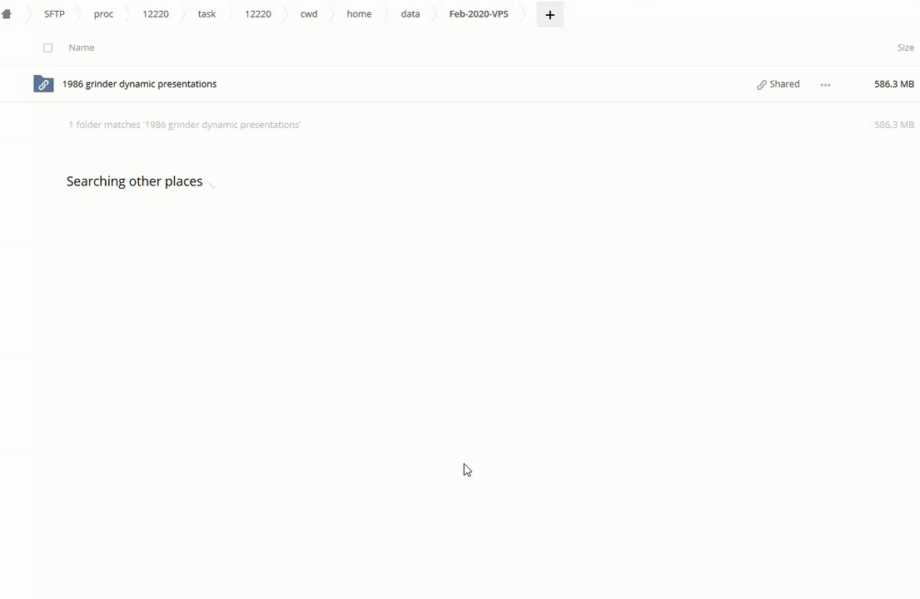This screenshot has width=920, height=599.
Task: Click the folder's 586.3 MB size value
Action: pyautogui.click(x=893, y=84)
